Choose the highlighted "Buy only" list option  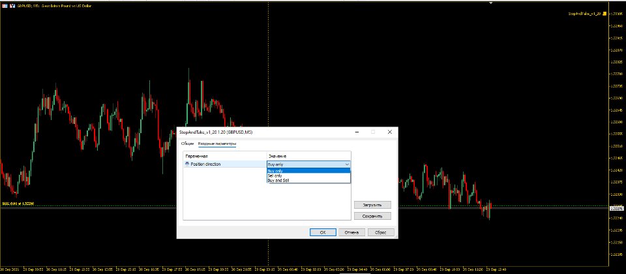click(x=308, y=171)
